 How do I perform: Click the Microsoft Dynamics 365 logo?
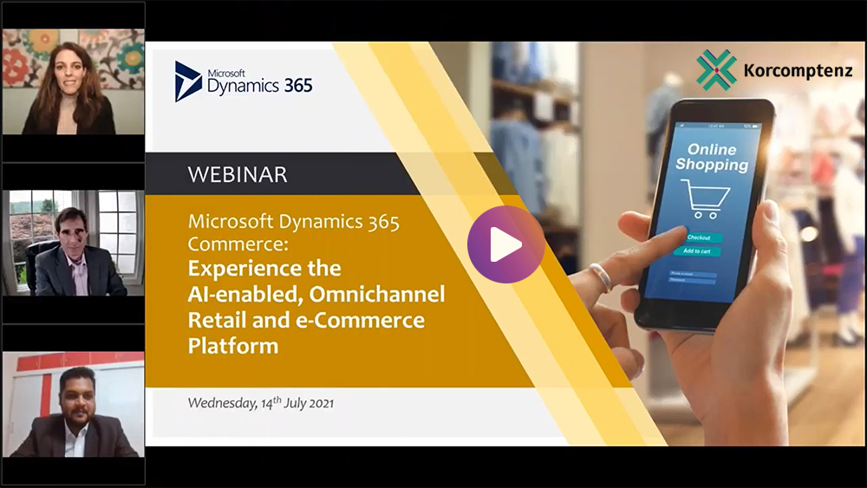coord(244,81)
